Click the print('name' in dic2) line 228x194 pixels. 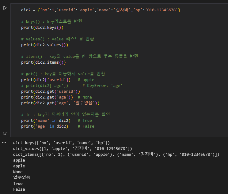(46, 120)
